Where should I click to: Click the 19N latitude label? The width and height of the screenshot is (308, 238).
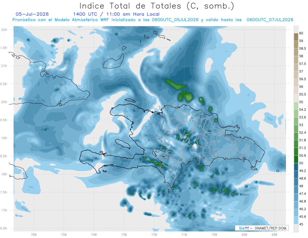pos(4,138)
